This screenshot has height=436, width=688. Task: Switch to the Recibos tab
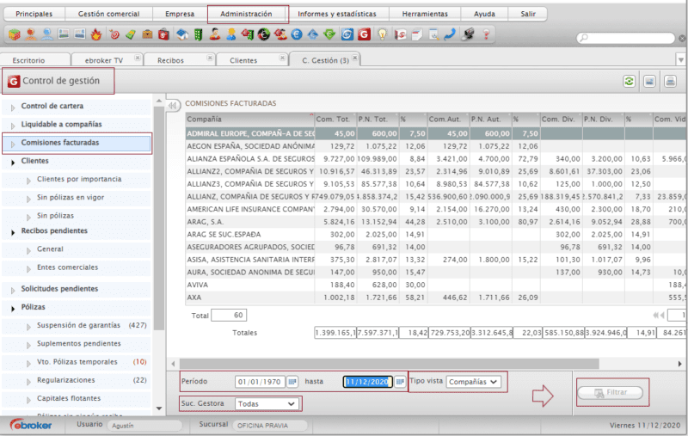(x=170, y=60)
